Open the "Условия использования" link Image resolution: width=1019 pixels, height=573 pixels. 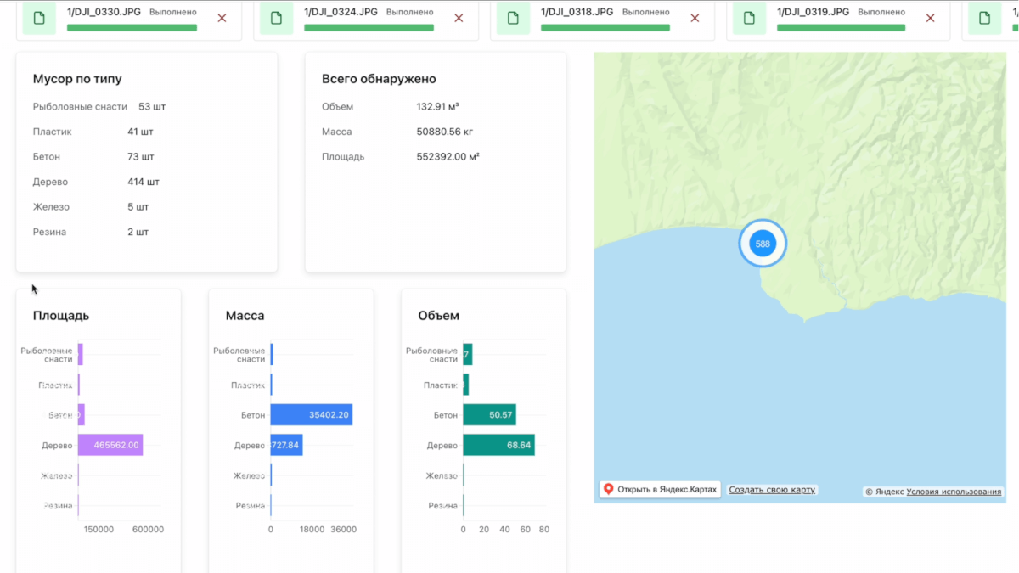tap(954, 492)
